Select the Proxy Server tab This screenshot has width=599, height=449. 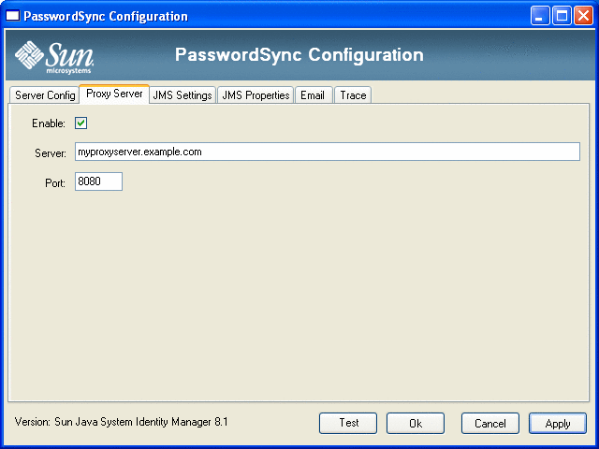(114, 94)
